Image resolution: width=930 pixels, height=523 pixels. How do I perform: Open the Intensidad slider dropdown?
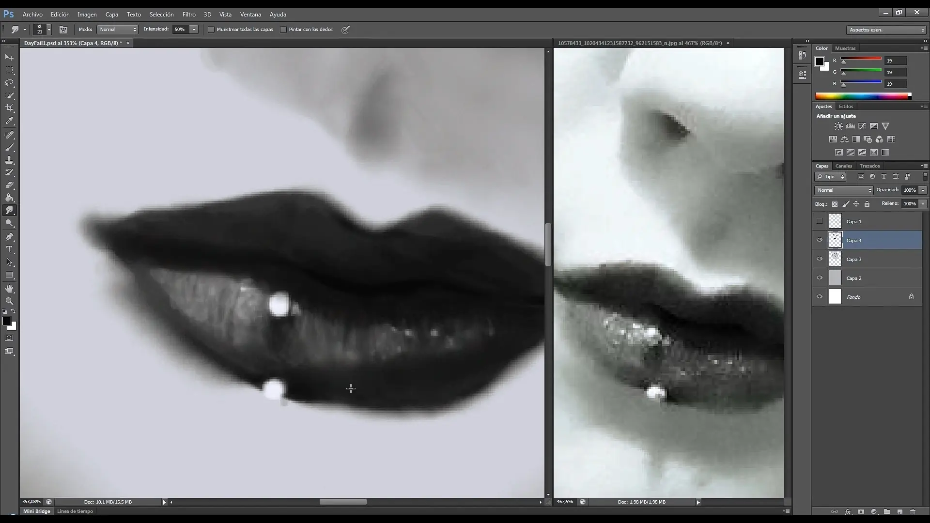(194, 30)
